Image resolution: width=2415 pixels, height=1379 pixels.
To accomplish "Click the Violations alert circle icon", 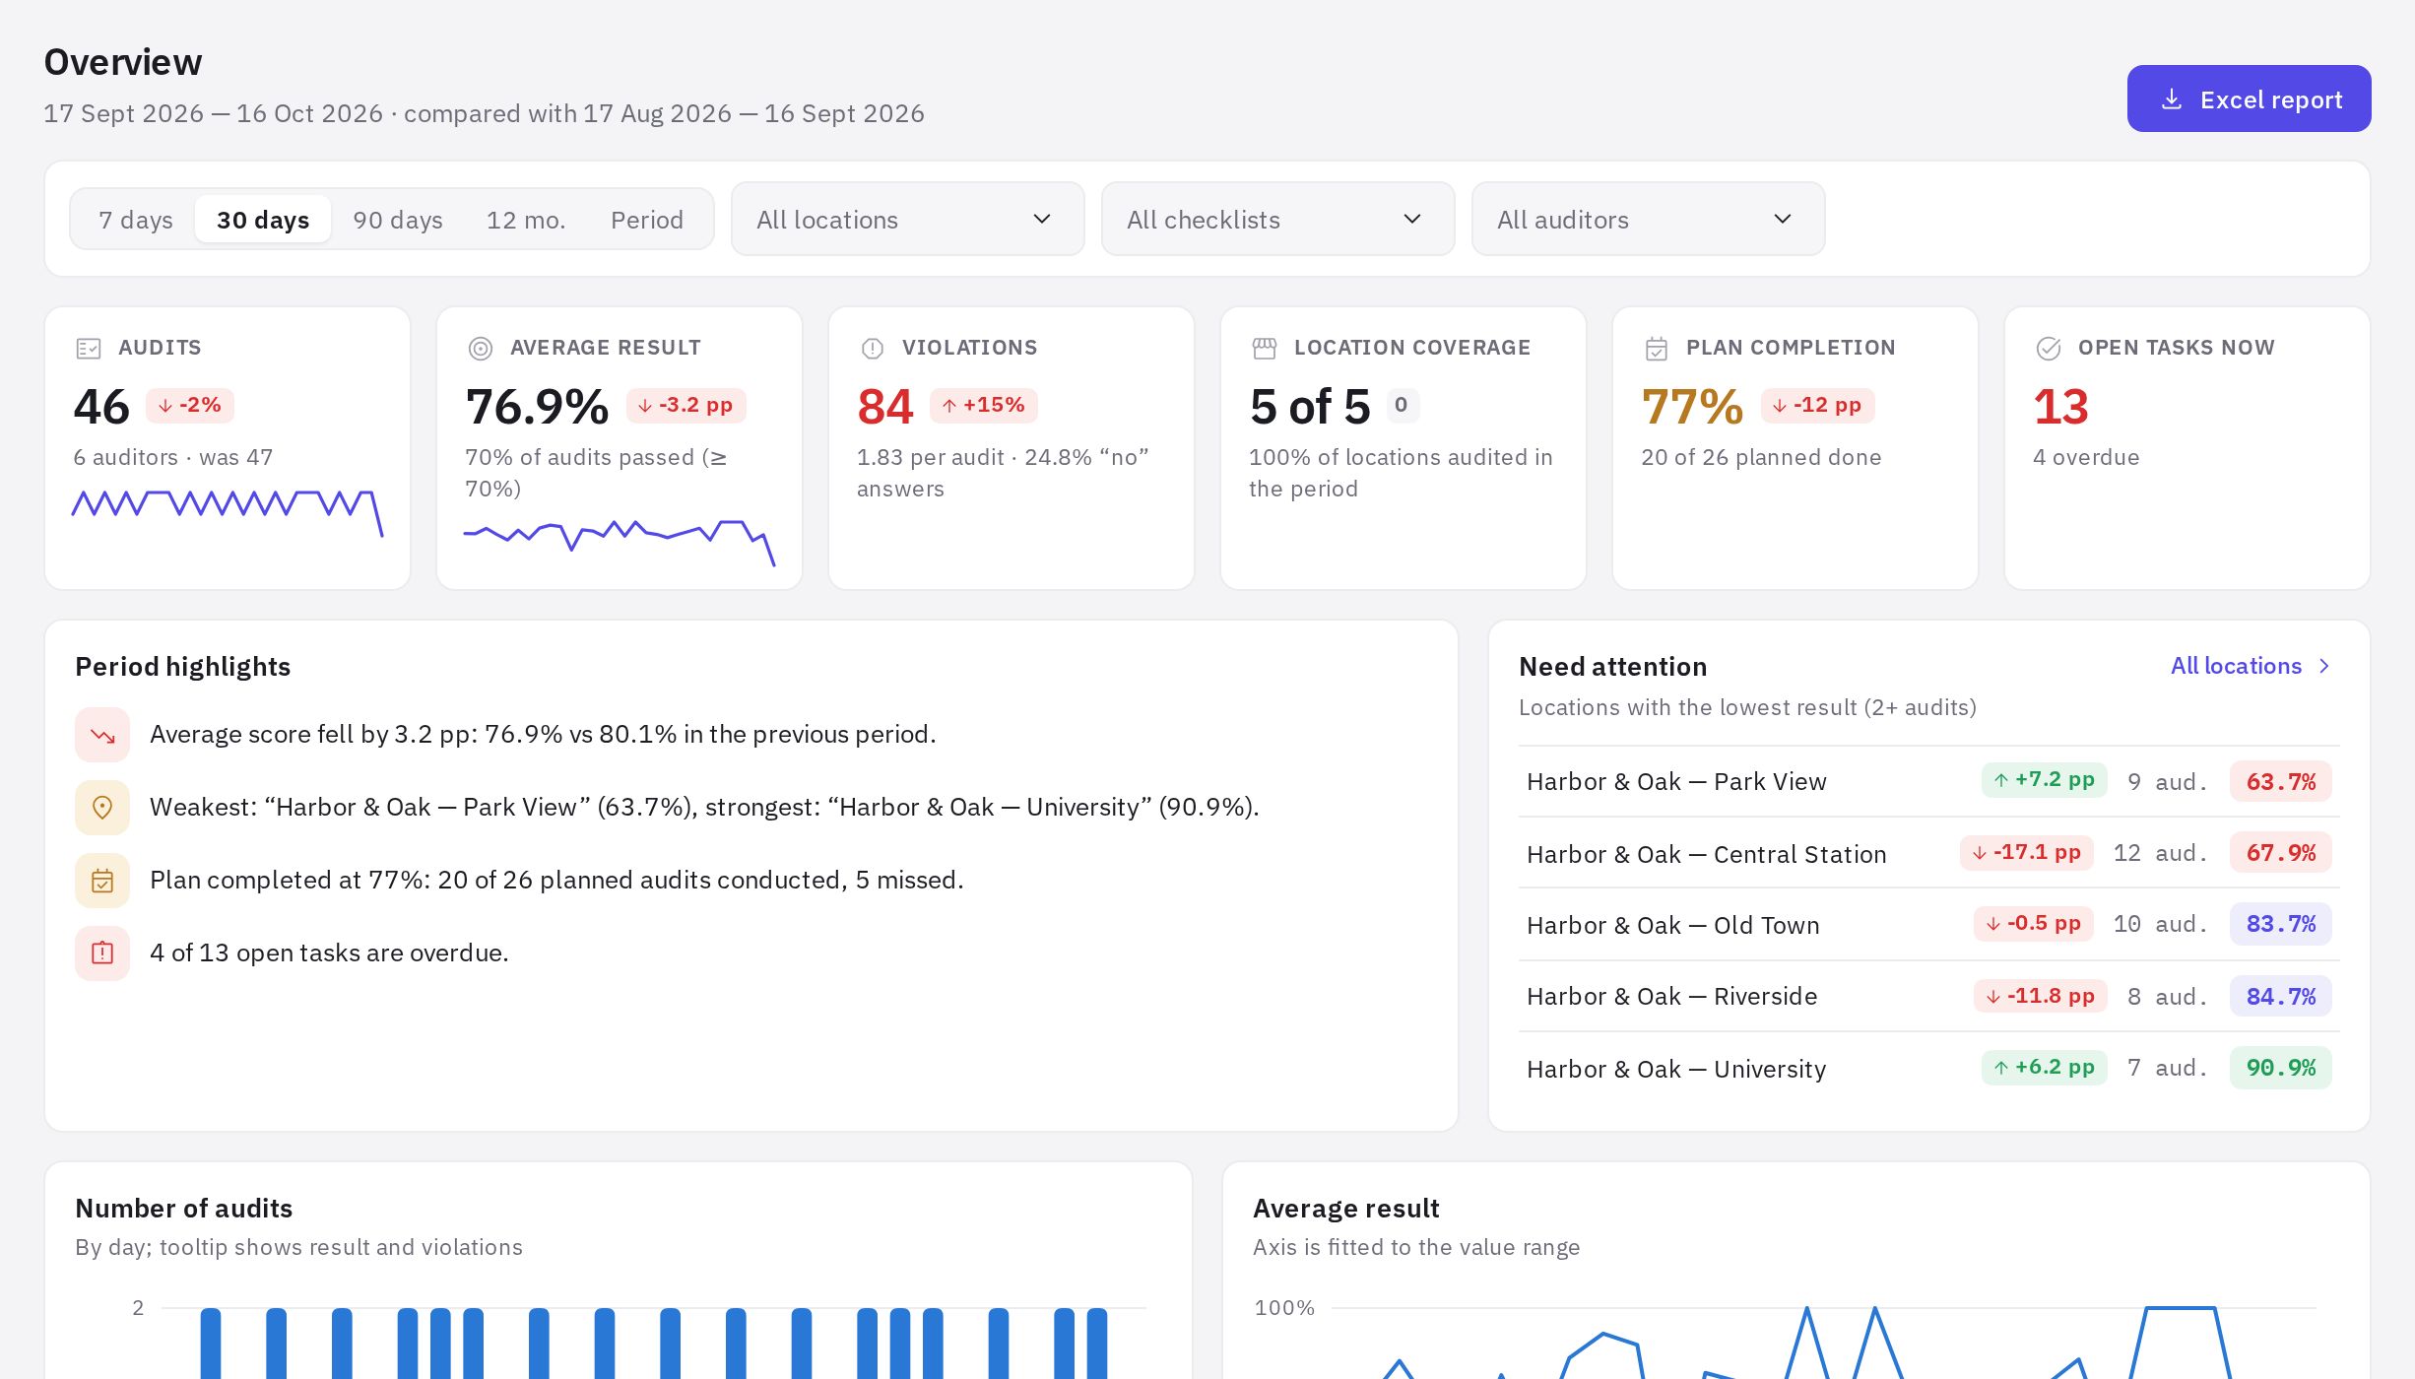I will [873, 348].
